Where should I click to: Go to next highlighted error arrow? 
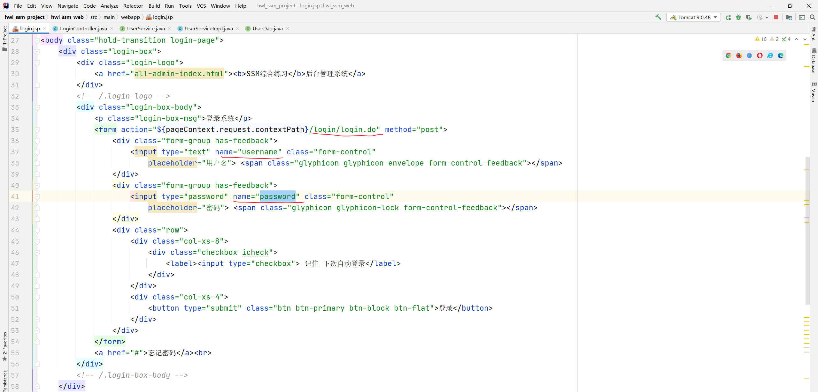click(x=805, y=39)
